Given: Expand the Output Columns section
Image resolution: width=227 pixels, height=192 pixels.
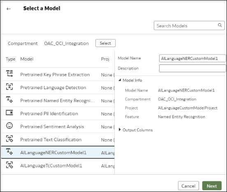Looking at the screenshot, I should coord(120,130).
